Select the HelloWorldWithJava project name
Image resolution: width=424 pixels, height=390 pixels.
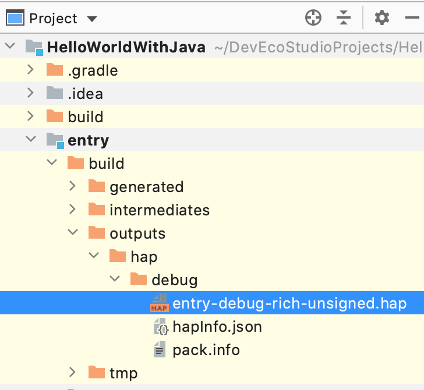tap(126, 47)
